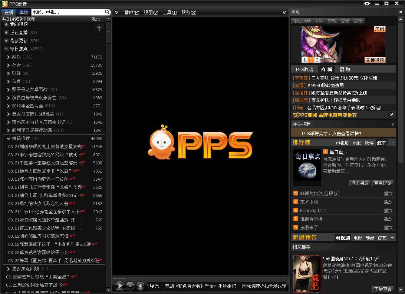Image resolution: width=405 pixels, height=294 pixels.
Task: Expand 财经 category chevron
Action: [x=8, y=73]
